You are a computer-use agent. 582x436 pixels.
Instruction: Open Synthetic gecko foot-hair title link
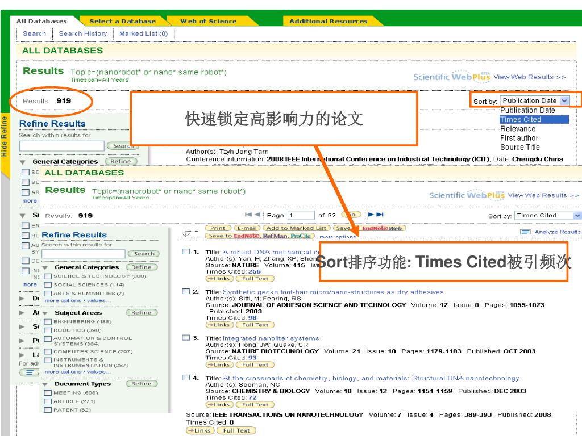click(333, 292)
